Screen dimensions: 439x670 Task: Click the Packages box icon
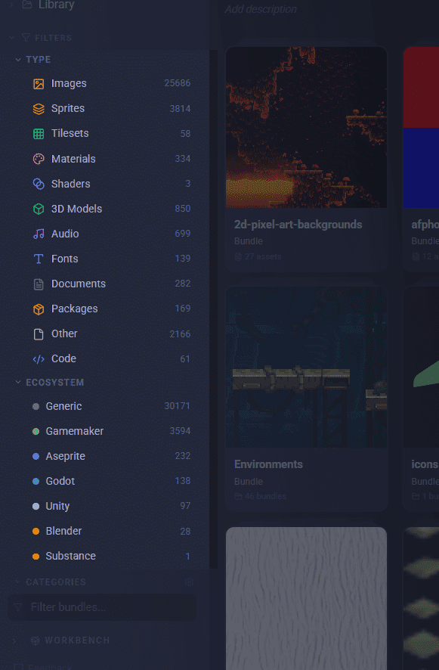39,309
